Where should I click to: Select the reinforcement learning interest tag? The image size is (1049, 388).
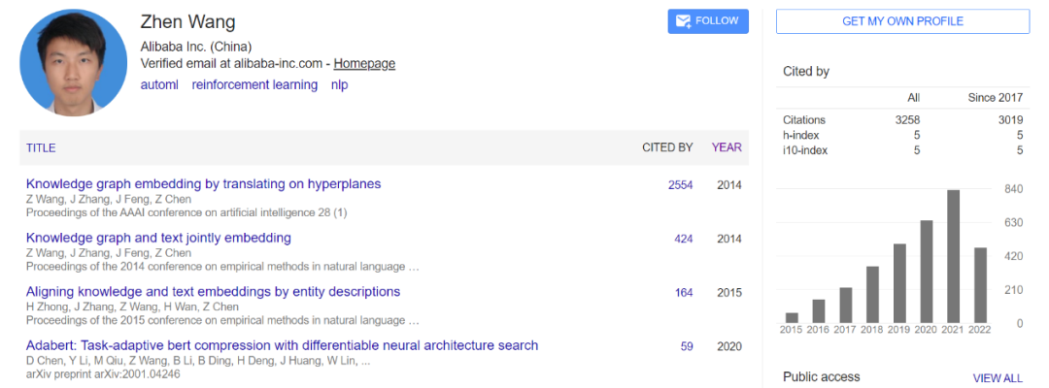click(x=254, y=84)
